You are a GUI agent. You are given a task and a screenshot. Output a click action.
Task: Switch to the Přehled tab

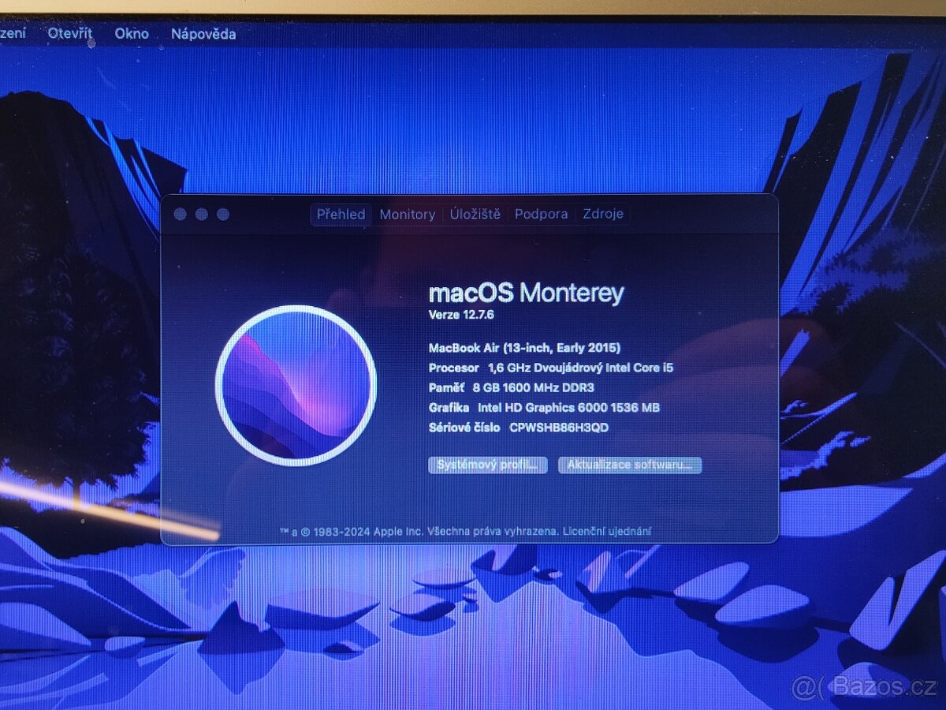pos(341,215)
